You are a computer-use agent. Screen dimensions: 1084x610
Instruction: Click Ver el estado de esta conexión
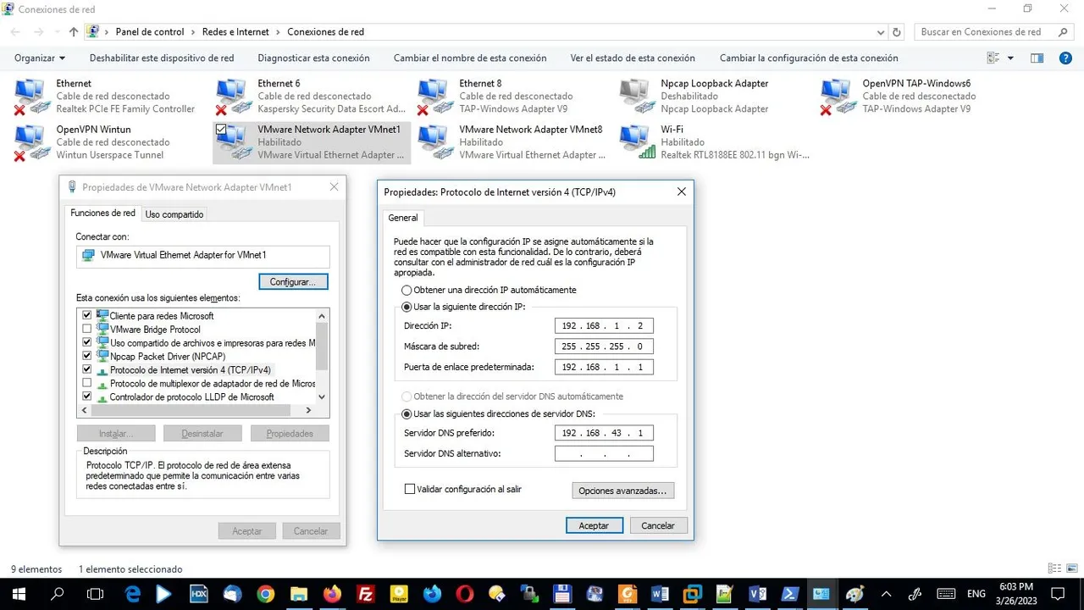click(633, 58)
